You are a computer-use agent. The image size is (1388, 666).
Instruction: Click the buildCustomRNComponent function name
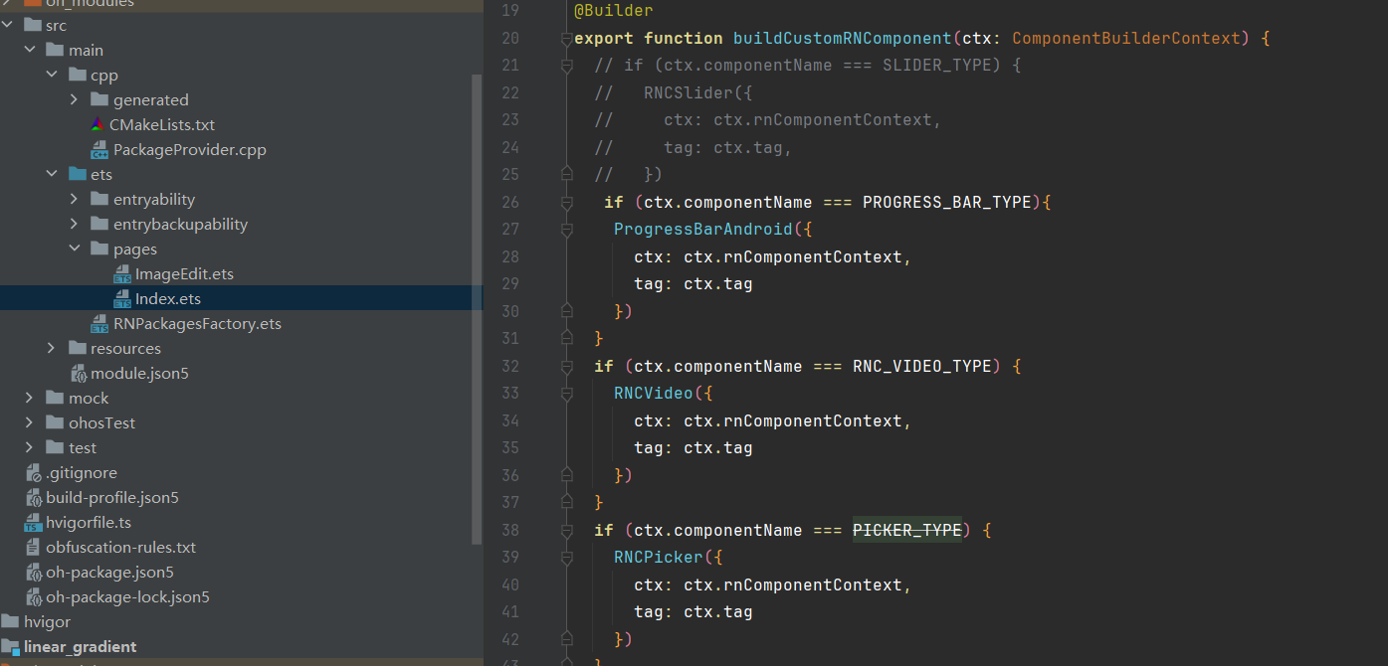[843, 39]
